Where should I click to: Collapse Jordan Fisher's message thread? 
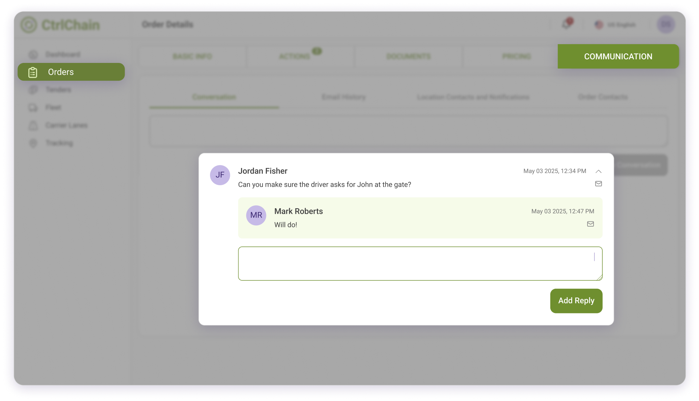(598, 171)
